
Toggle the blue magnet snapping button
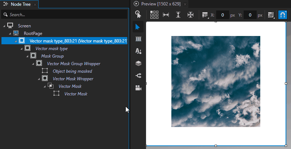(x=283, y=15)
